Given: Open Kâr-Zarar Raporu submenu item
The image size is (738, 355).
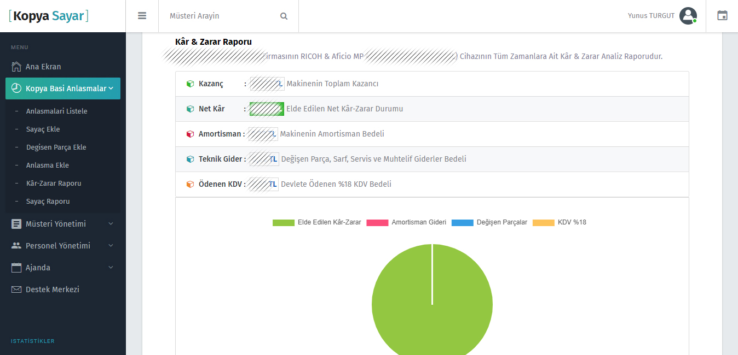Looking at the screenshot, I should click(54, 184).
